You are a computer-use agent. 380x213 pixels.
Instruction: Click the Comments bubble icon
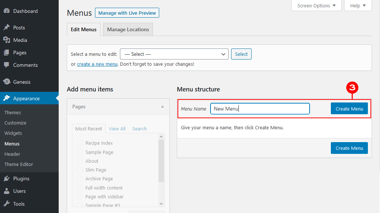7,65
